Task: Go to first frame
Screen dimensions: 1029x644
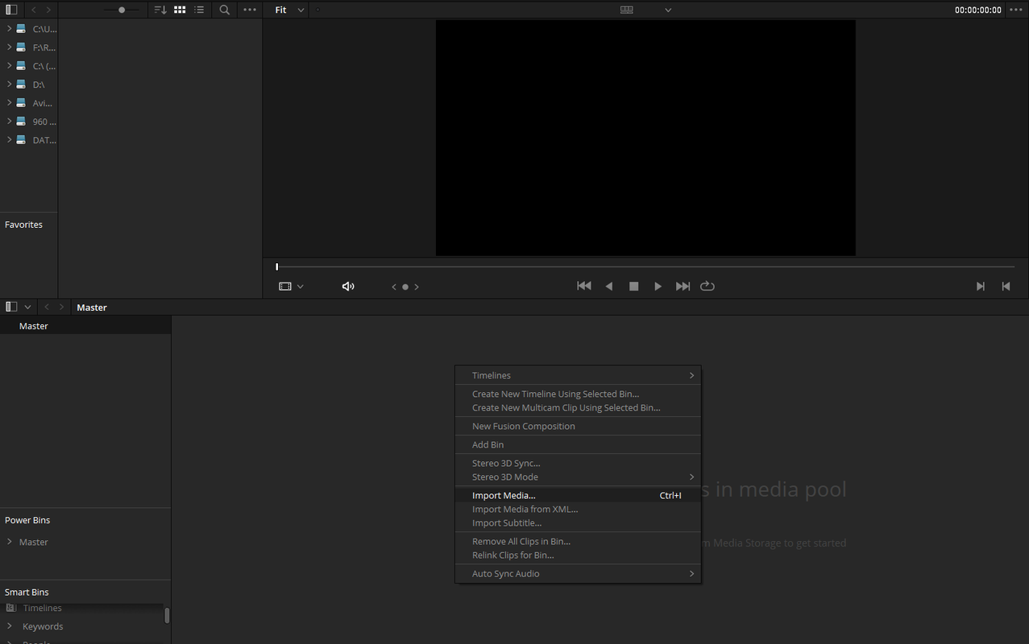Action: pyautogui.click(x=584, y=286)
